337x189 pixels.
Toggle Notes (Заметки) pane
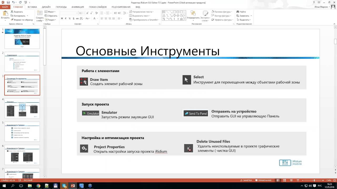246,180
